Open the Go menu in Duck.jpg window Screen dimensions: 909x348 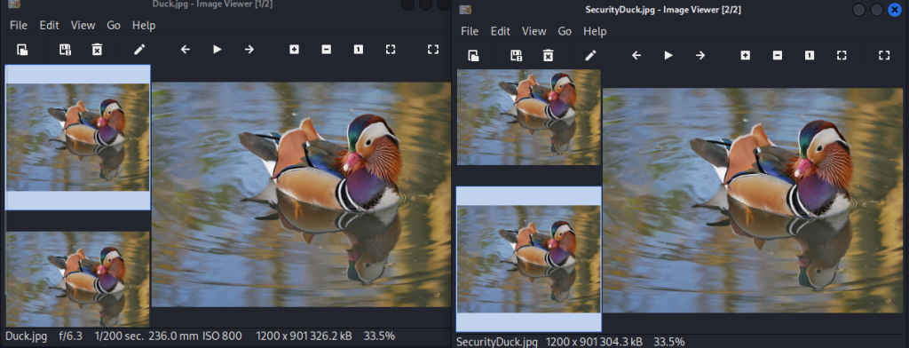(114, 26)
